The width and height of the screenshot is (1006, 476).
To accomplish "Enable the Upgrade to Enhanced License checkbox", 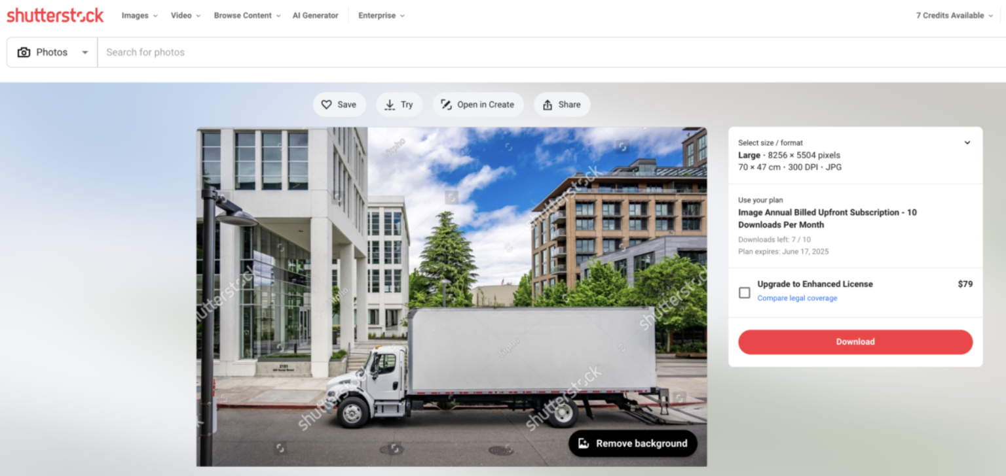I will point(744,292).
